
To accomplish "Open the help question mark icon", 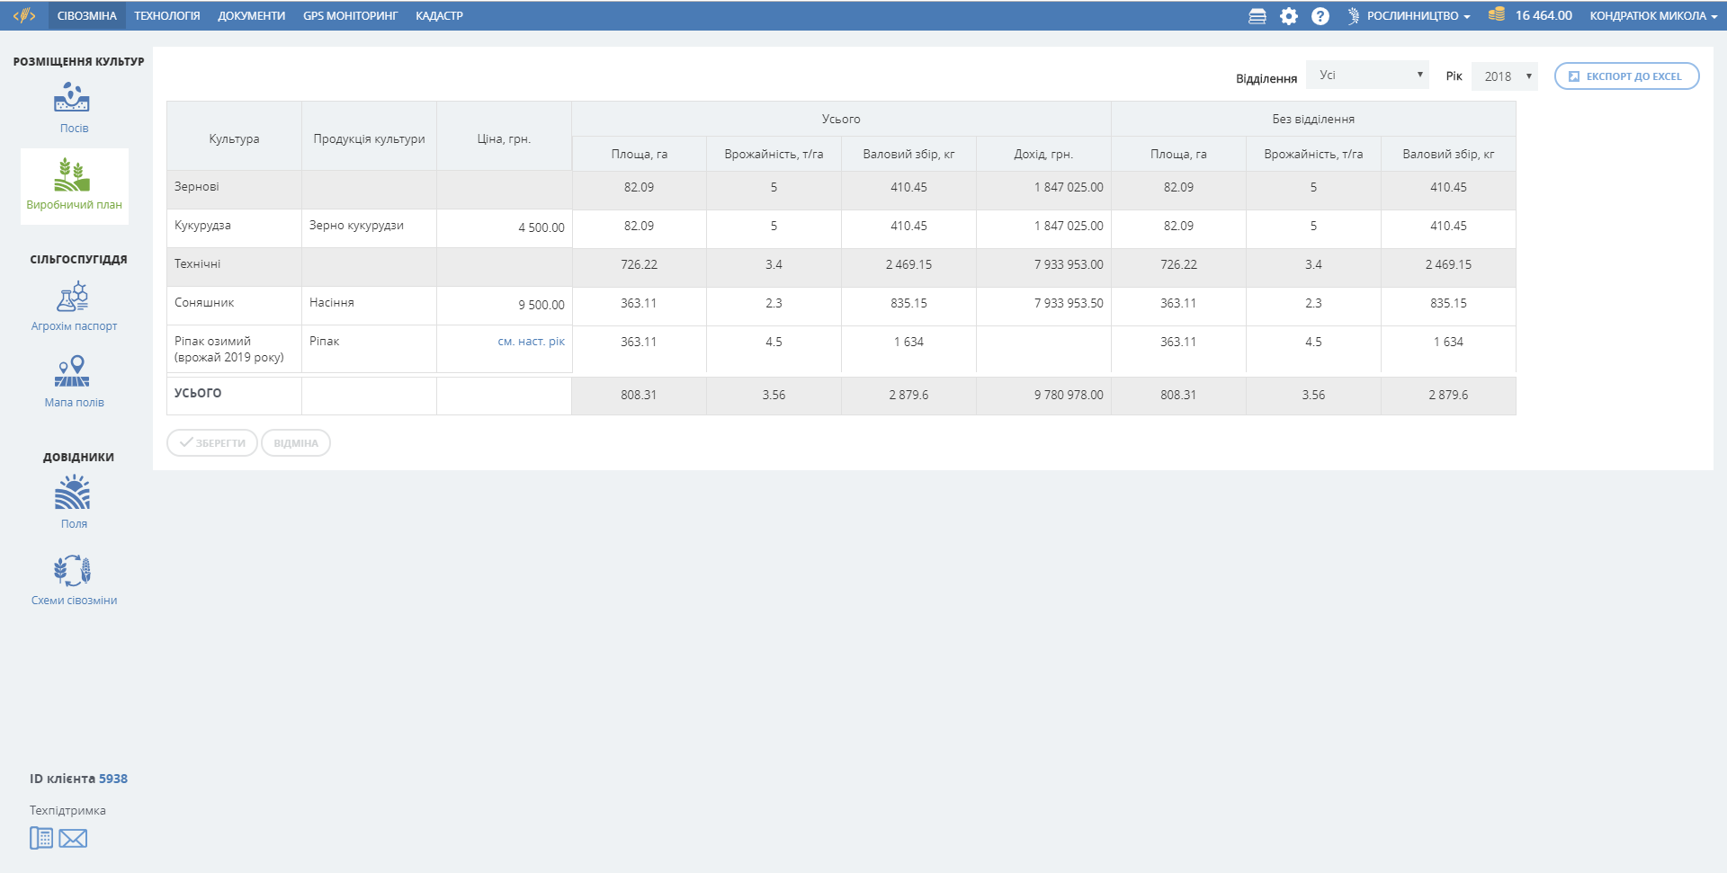I will 1320,16.
